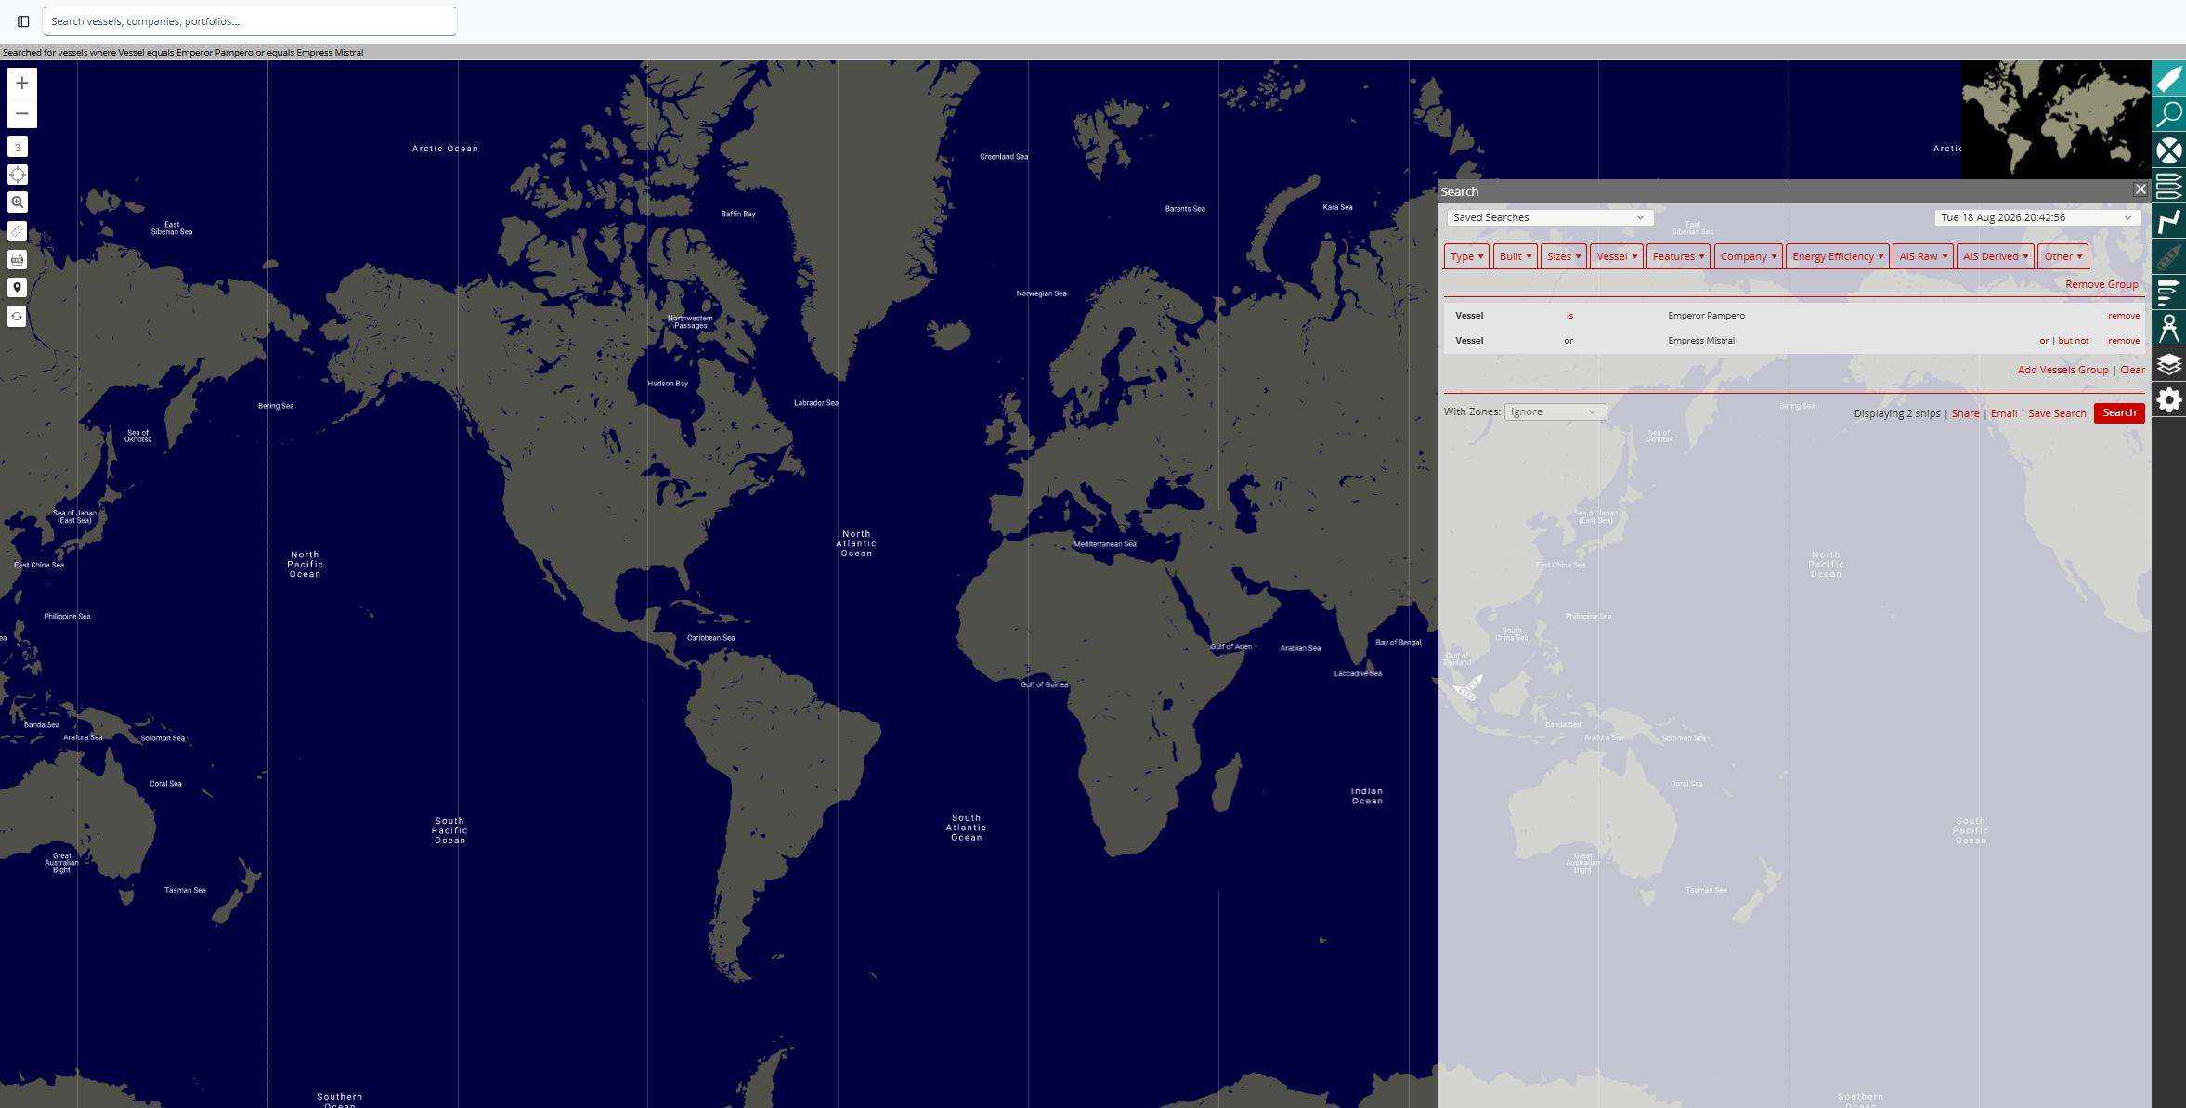Focus the vessels and companies search field
Screen dimensions: 2186x1108
(249, 21)
